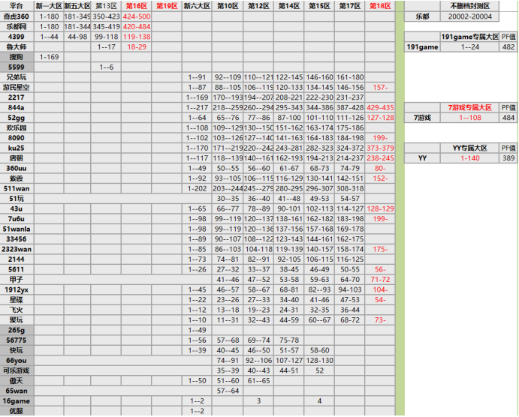The image size is (519, 417).
Task: Select the red "1-140" cell
Action: pos(469,158)
